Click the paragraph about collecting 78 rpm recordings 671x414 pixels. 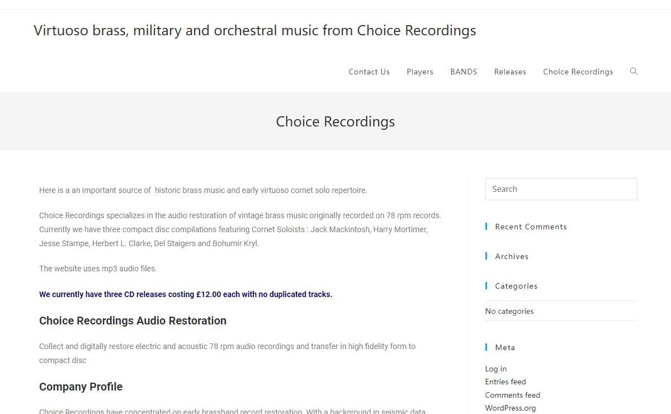pos(228,353)
